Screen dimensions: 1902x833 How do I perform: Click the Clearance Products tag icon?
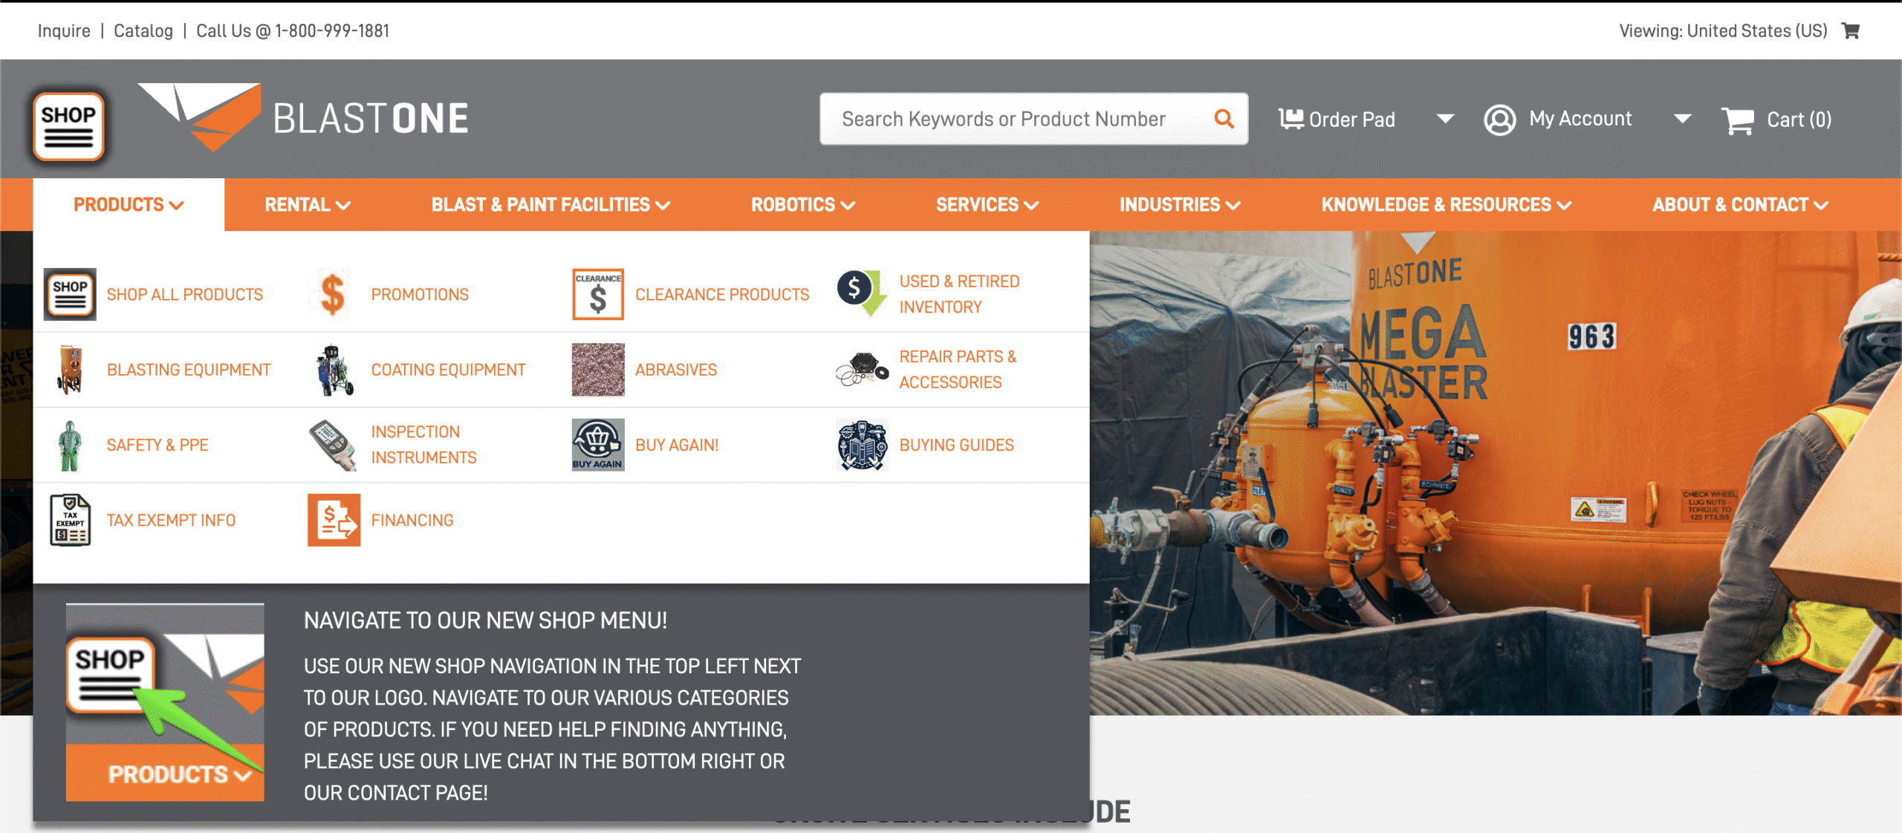597,294
